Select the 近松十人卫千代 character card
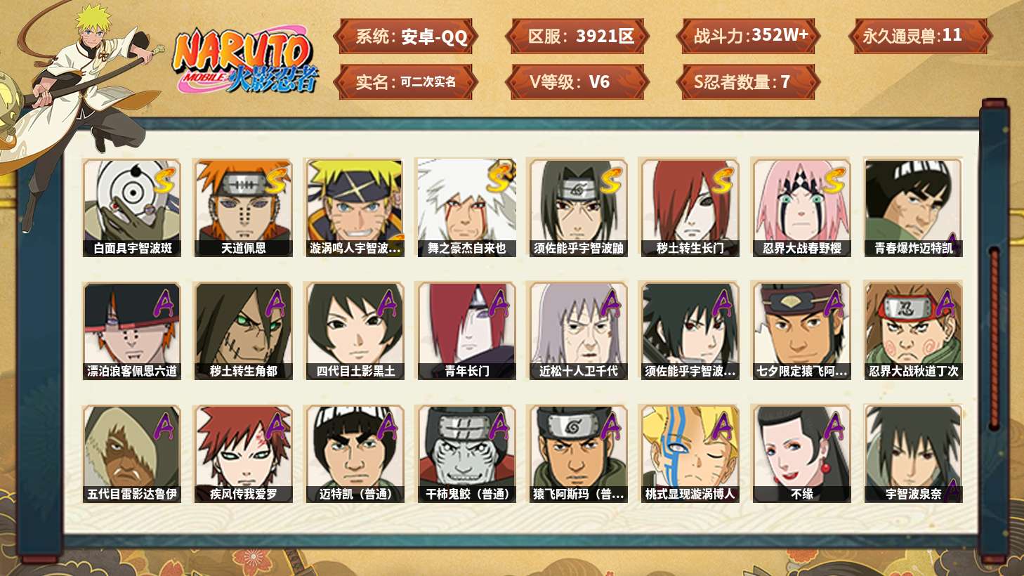 (578, 331)
